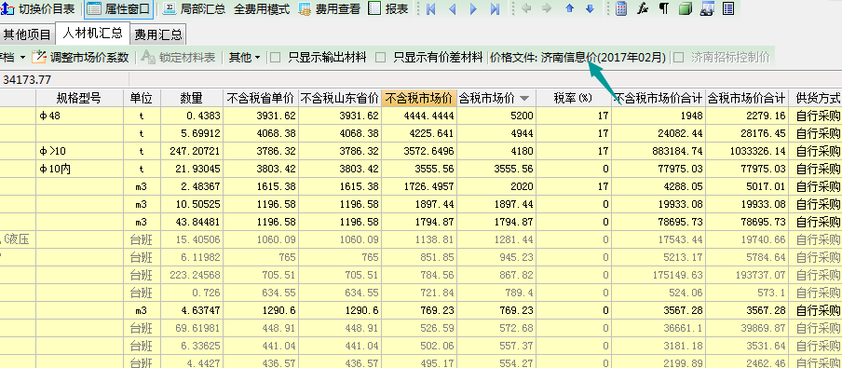
Task: Click 含税市场价合计 column header
Action: 747,99
